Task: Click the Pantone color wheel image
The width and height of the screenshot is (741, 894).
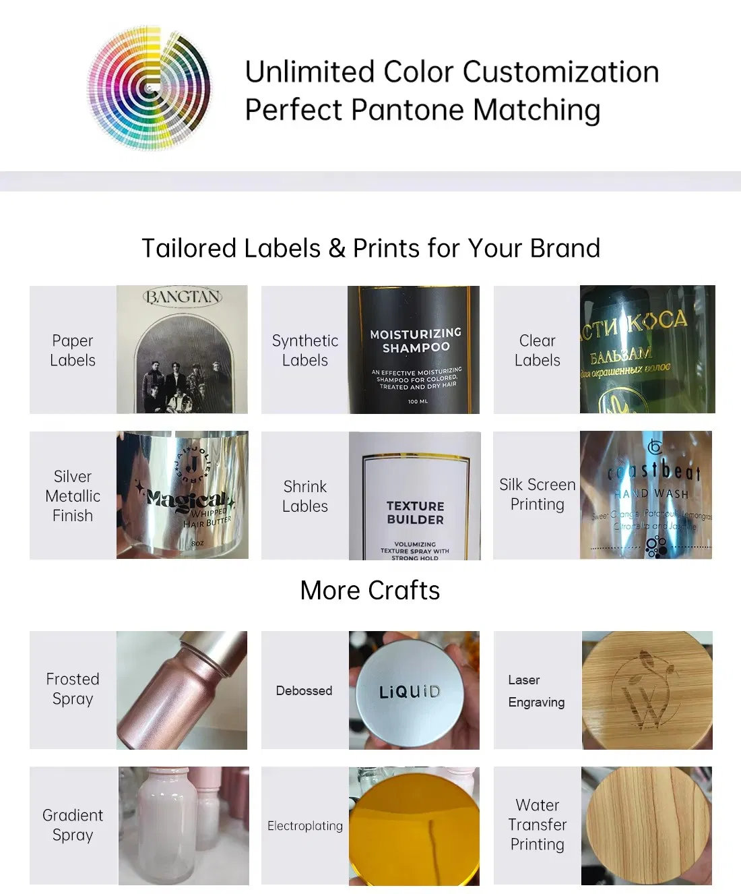Action: click(150, 88)
